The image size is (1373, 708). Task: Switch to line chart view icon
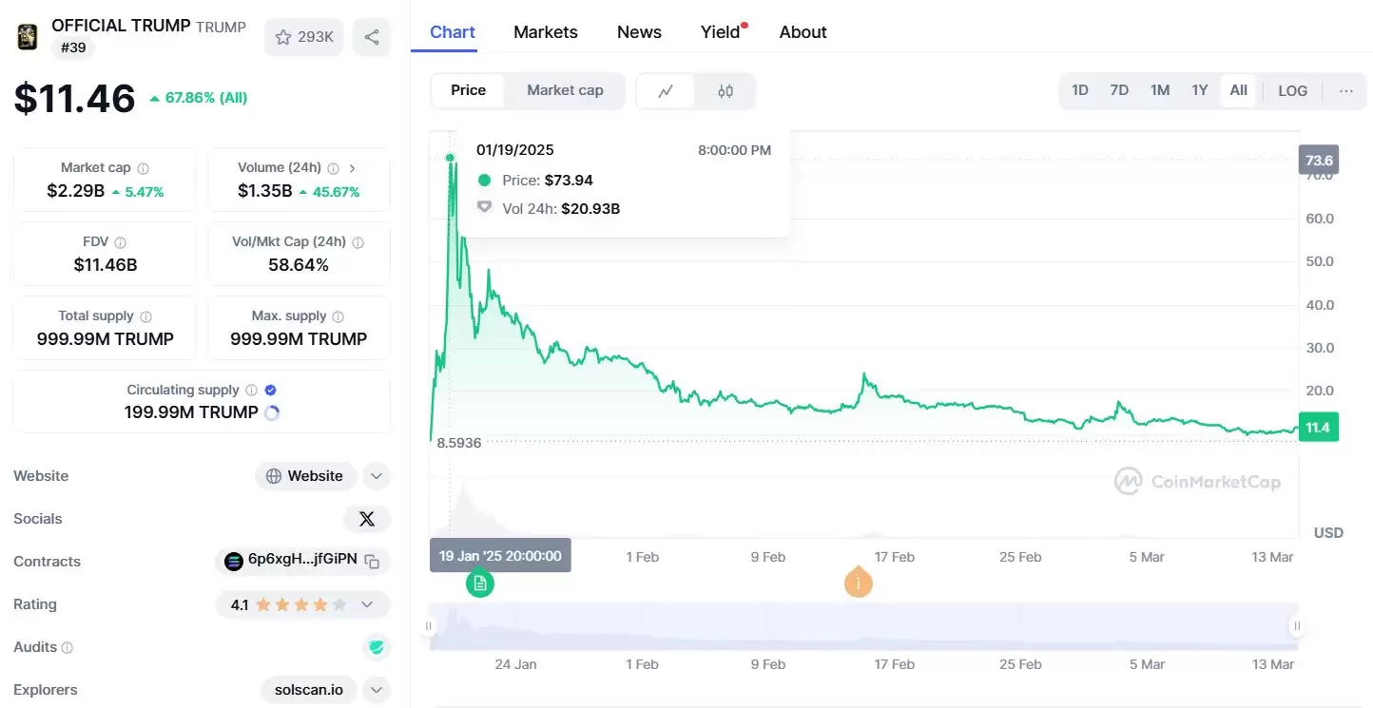coord(666,91)
